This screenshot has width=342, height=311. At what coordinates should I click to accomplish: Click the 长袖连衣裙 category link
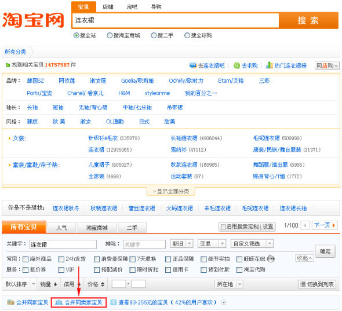184,138
